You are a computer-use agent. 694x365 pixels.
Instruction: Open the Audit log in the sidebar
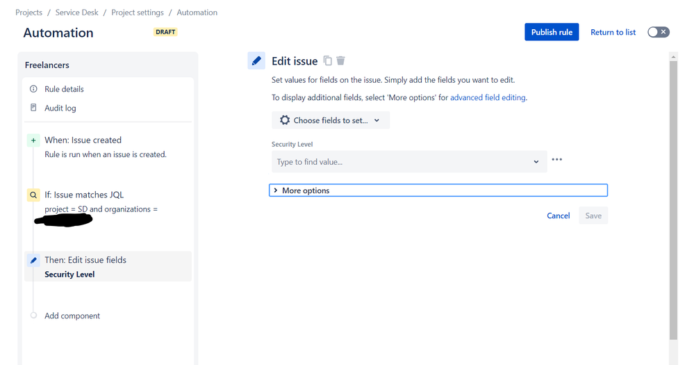[x=60, y=108]
